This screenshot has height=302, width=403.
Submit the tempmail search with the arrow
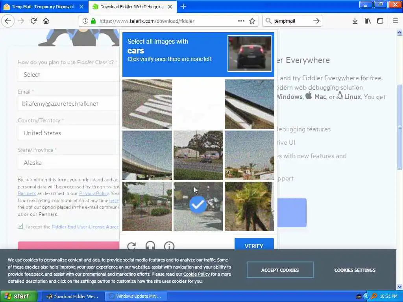click(316, 21)
